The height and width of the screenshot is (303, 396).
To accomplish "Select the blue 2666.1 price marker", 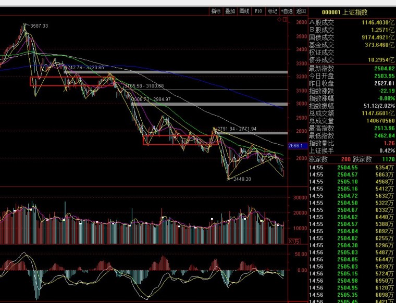I will click(x=298, y=146).
